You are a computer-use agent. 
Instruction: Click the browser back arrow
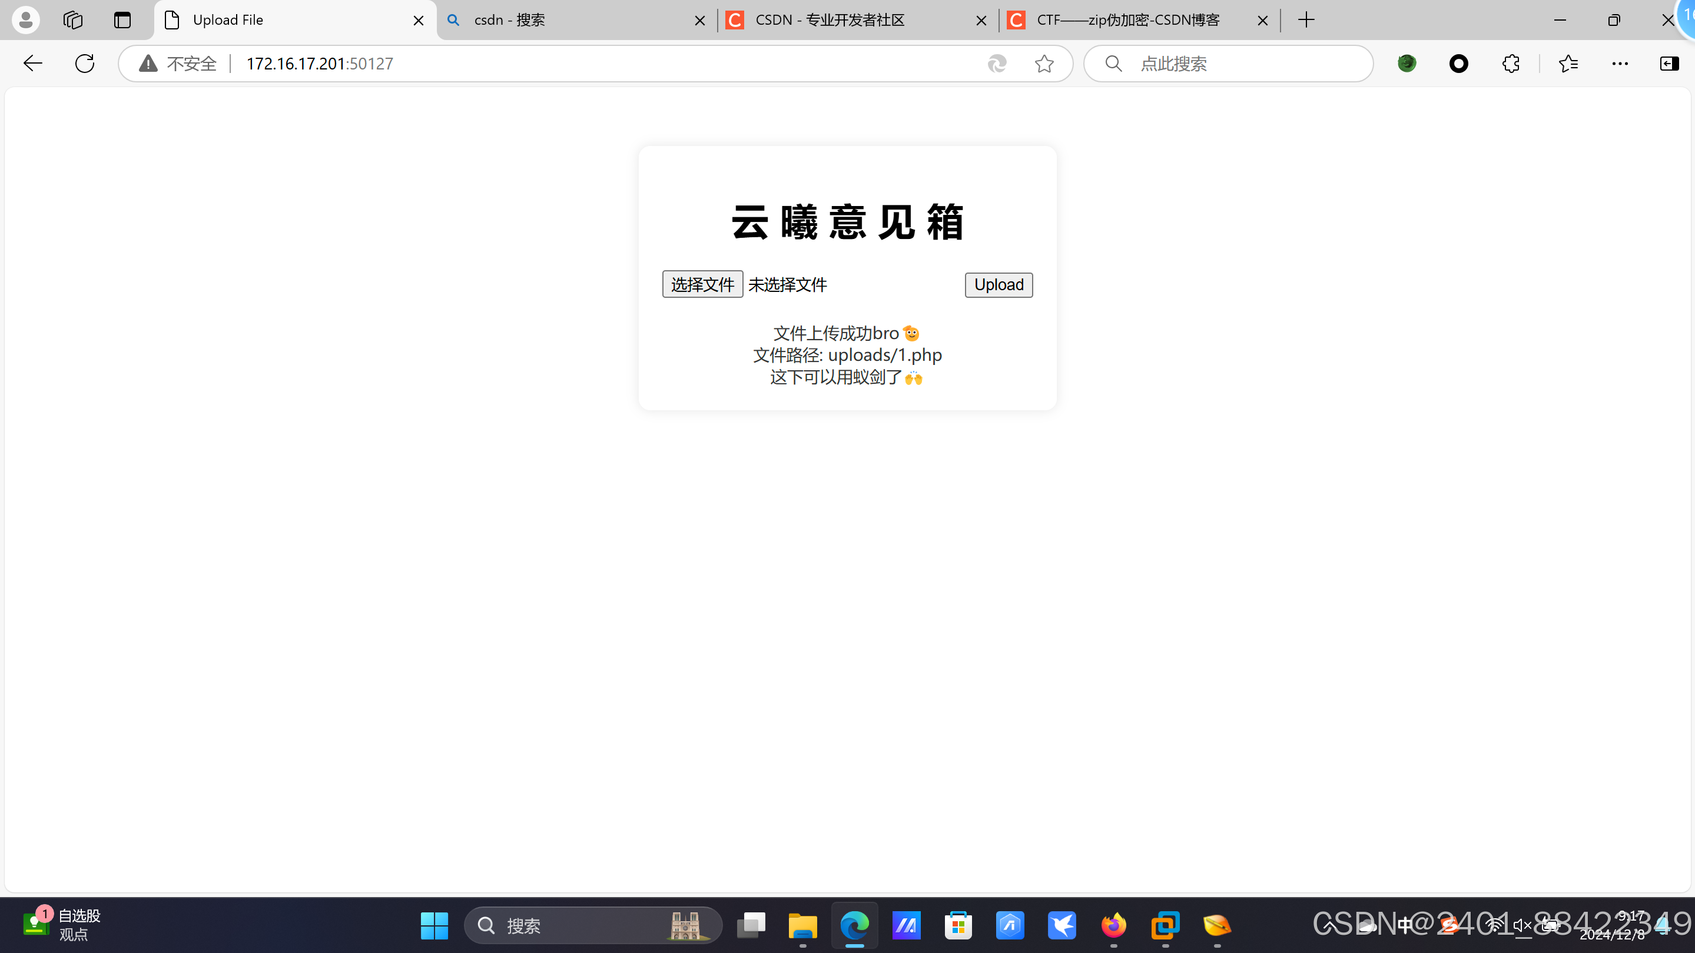click(32, 63)
